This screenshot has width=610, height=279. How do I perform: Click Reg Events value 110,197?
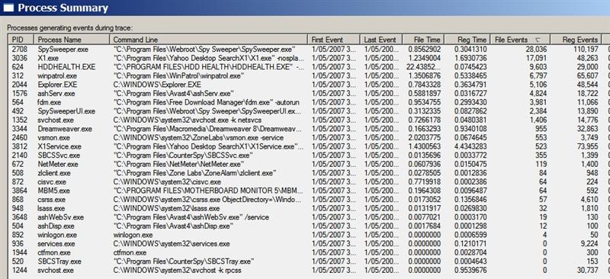(x=586, y=50)
